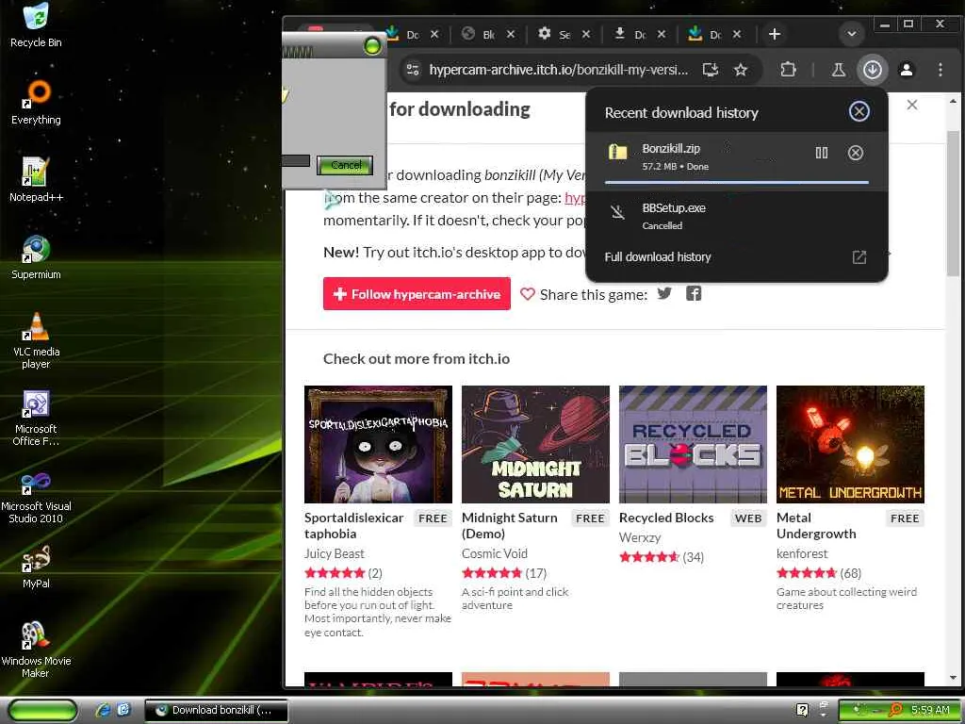Click the site information icon in address bar
The width and height of the screenshot is (965, 724).
(413, 70)
